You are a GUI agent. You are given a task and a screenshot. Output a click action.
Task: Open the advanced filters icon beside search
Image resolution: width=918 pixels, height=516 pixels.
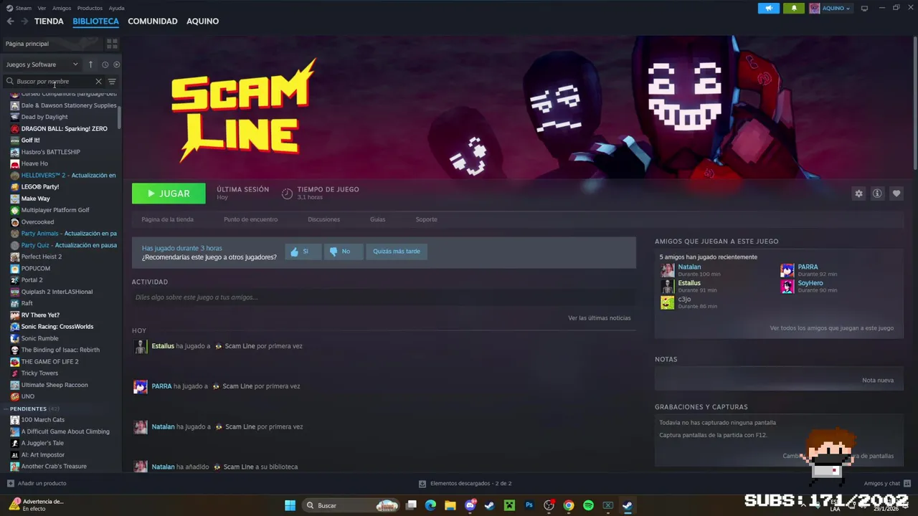[112, 82]
